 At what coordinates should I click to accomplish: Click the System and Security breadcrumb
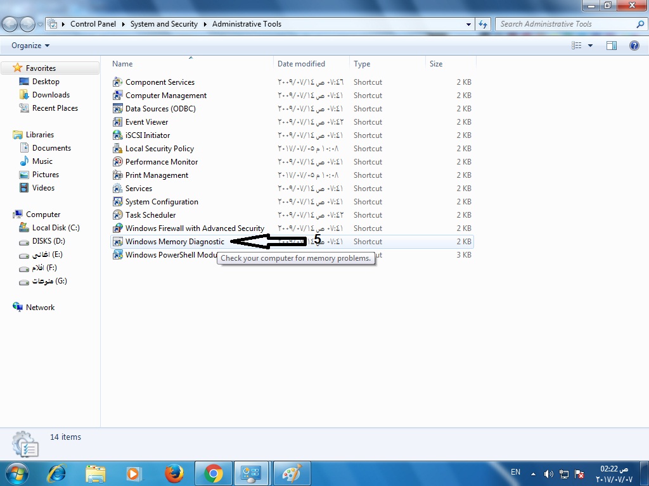pos(164,24)
